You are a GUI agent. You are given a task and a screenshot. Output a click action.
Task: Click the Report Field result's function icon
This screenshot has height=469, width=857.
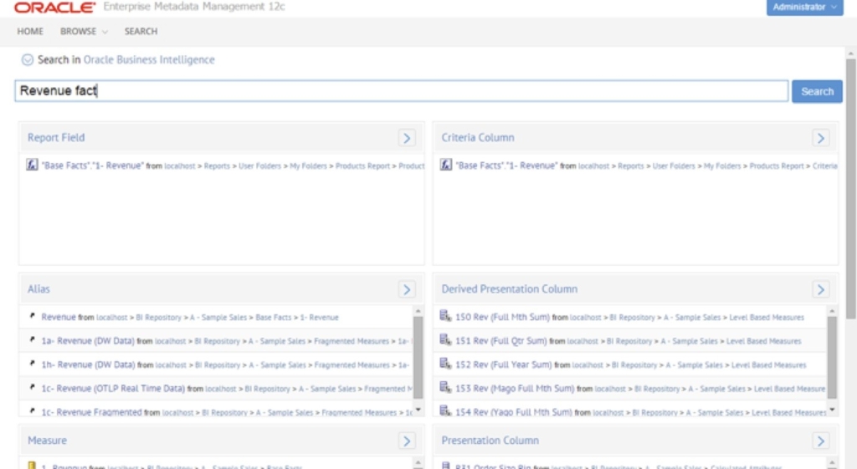33,165
